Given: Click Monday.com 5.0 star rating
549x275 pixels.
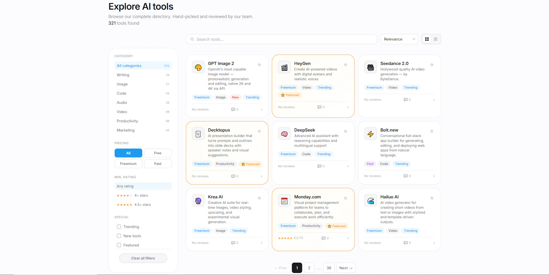Looking at the screenshot, I should pyautogui.click(x=290, y=238).
